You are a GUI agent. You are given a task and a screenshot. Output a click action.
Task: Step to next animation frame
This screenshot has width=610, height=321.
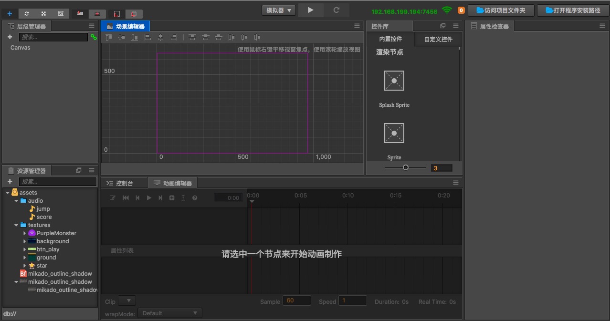click(160, 198)
